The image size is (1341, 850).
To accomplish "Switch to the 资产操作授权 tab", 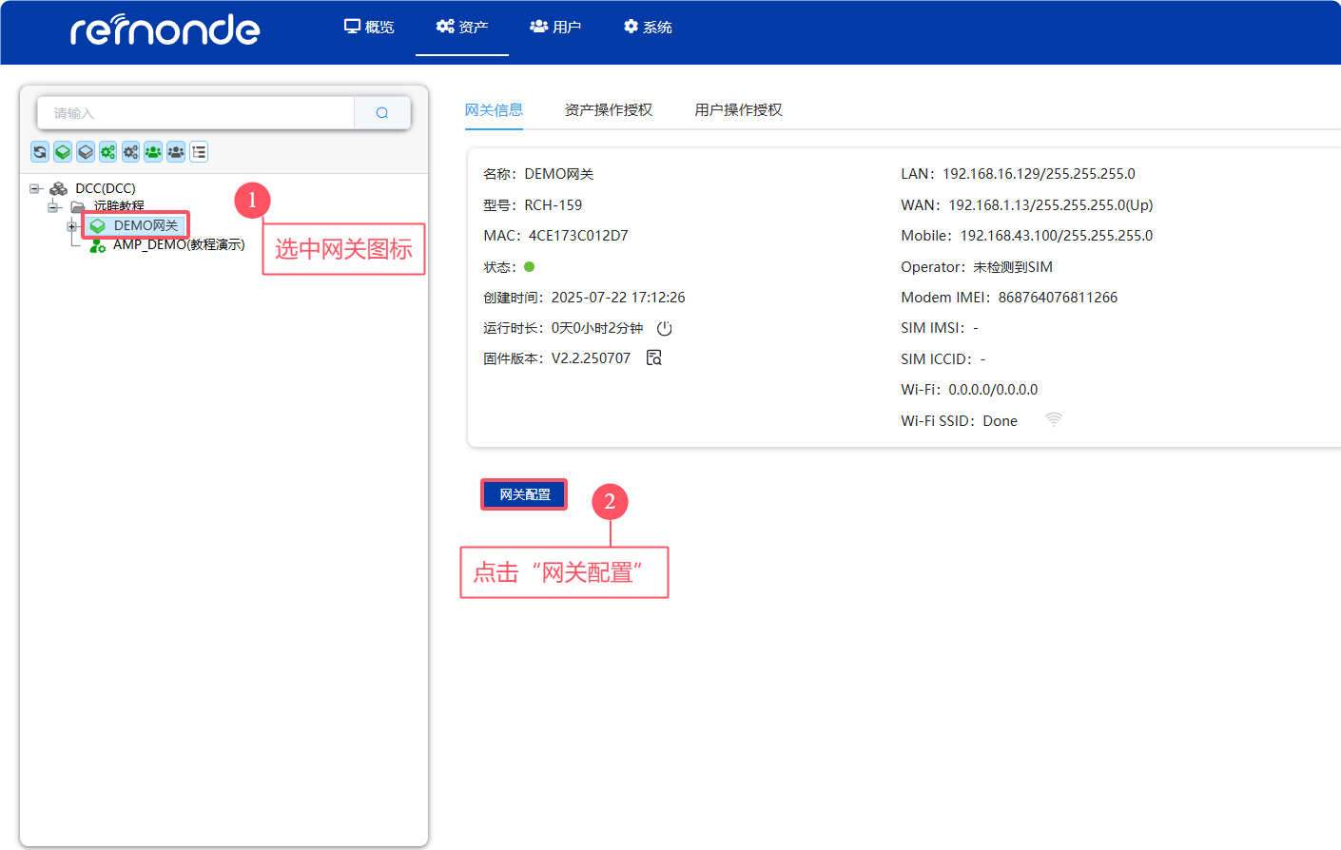I will tap(609, 110).
